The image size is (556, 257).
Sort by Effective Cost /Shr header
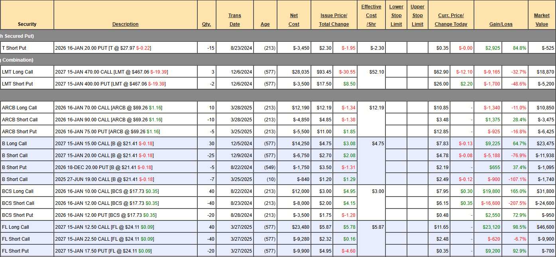click(x=371, y=16)
